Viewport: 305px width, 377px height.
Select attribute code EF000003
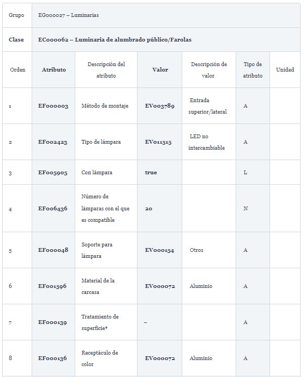click(53, 106)
